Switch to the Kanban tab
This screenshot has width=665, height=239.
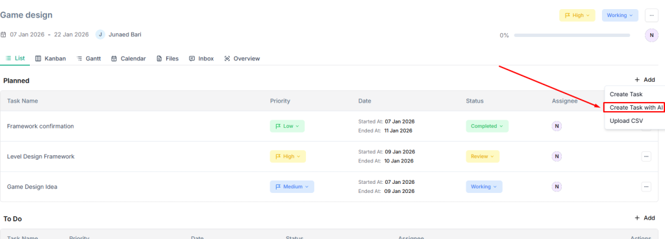click(x=51, y=58)
